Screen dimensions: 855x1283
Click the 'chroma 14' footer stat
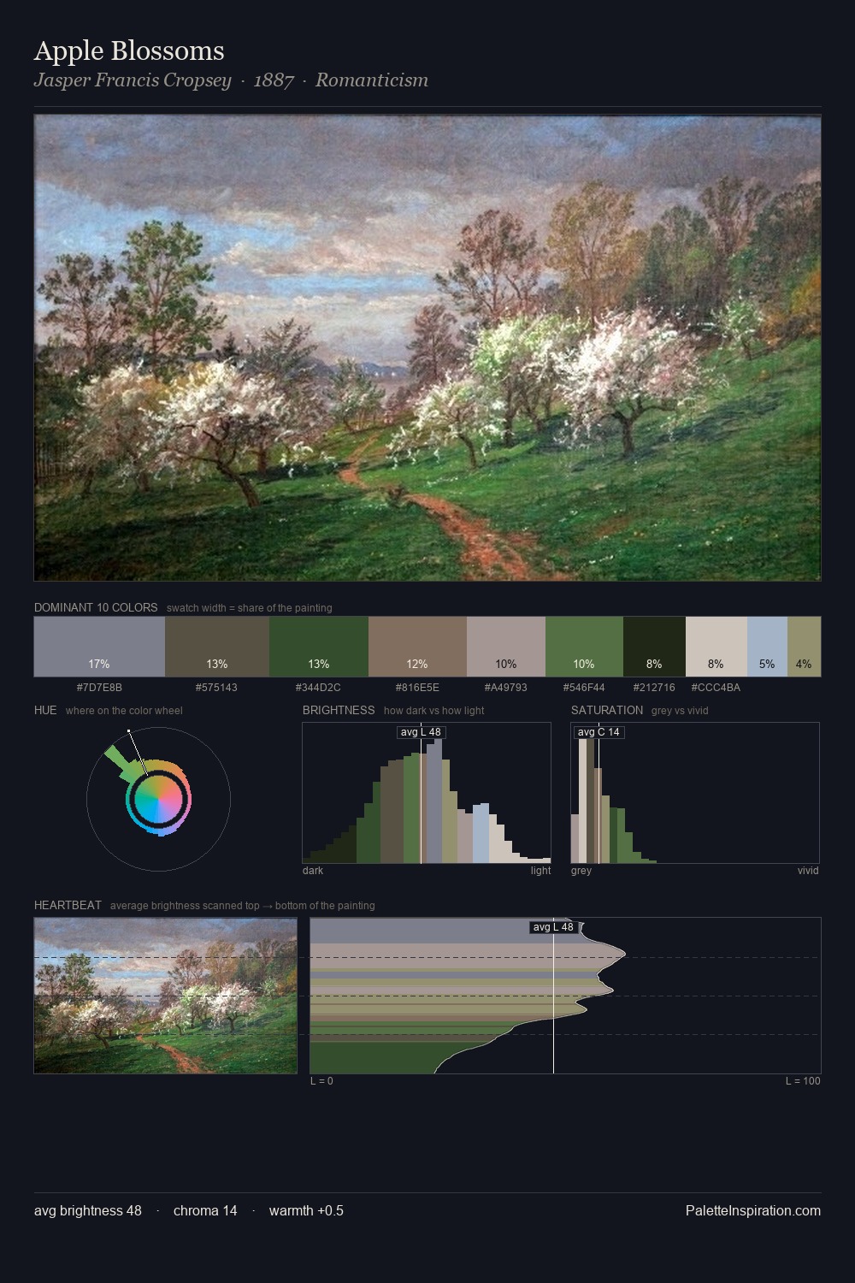[205, 1210]
